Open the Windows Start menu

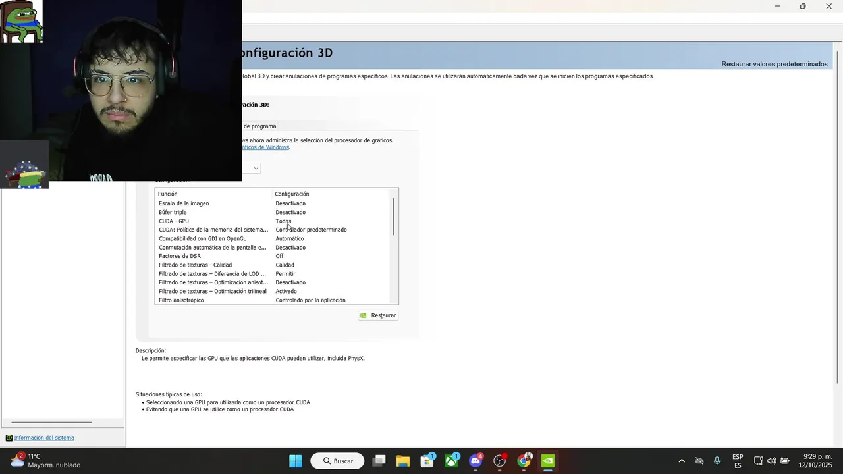(296, 461)
